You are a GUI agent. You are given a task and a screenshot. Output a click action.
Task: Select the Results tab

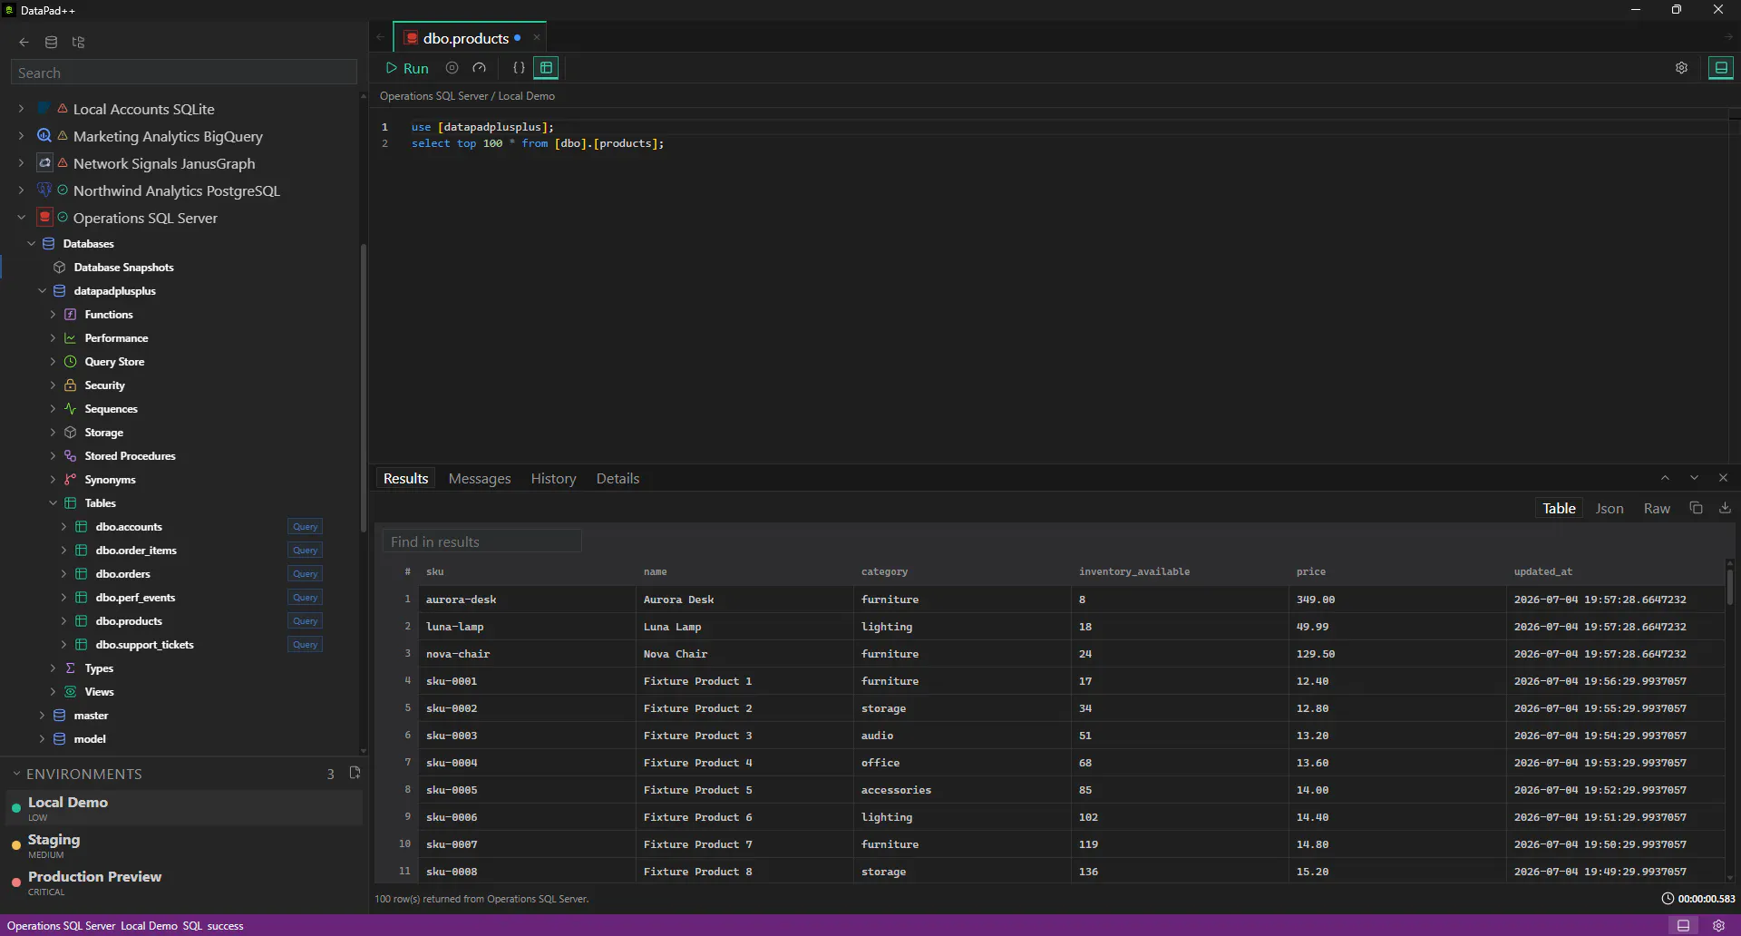tap(405, 479)
